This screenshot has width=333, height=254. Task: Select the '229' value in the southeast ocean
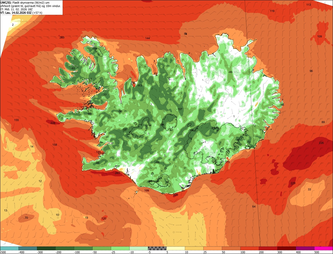293,183
